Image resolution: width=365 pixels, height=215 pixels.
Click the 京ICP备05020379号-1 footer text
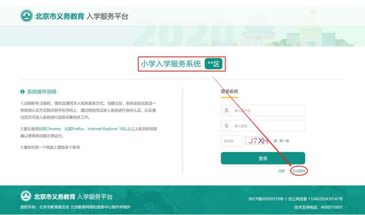tap(267, 199)
